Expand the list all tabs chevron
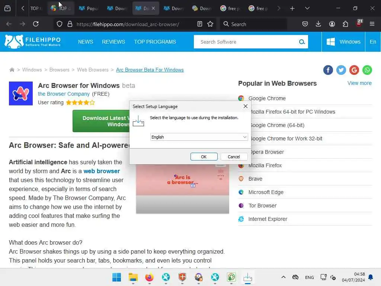The width and height of the screenshot is (381, 286). 307,8
